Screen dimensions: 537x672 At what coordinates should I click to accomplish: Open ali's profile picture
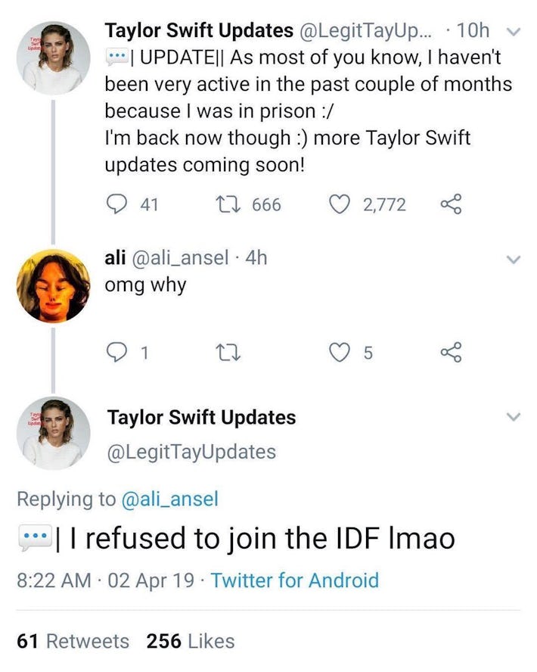pyautogui.click(x=54, y=284)
